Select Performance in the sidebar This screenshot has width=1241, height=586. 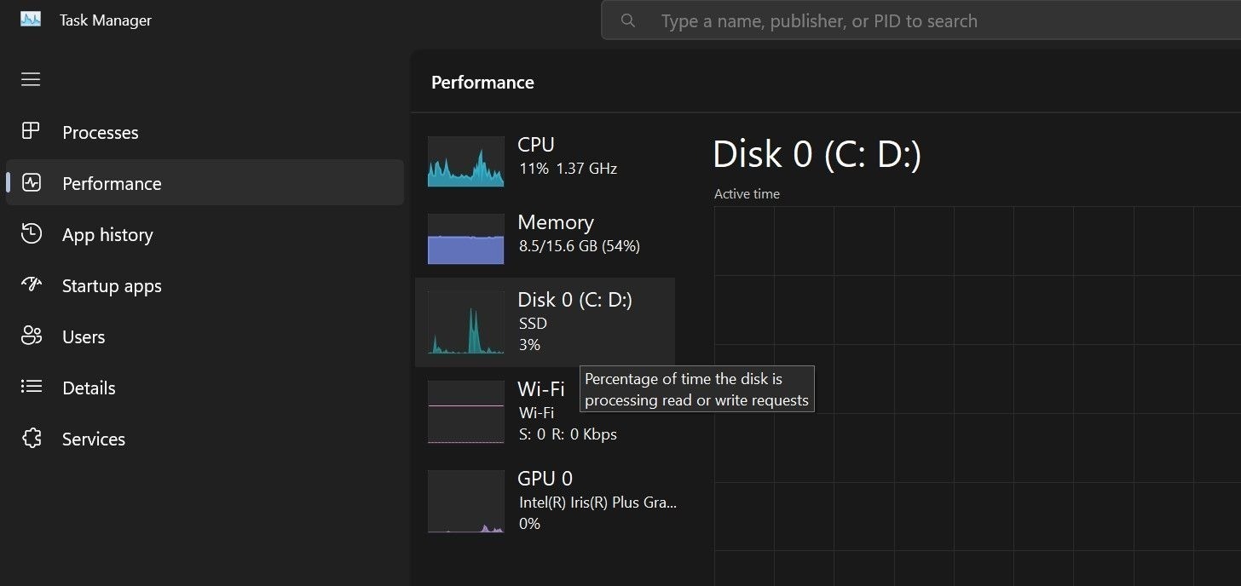click(x=205, y=183)
